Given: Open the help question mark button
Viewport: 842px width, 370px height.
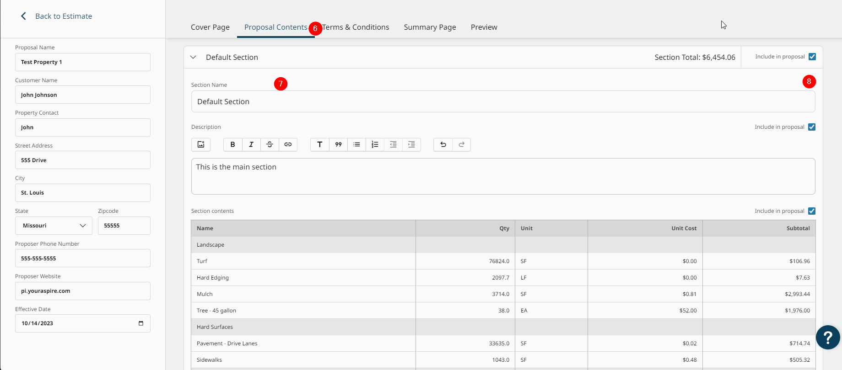Looking at the screenshot, I should (828, 337).
